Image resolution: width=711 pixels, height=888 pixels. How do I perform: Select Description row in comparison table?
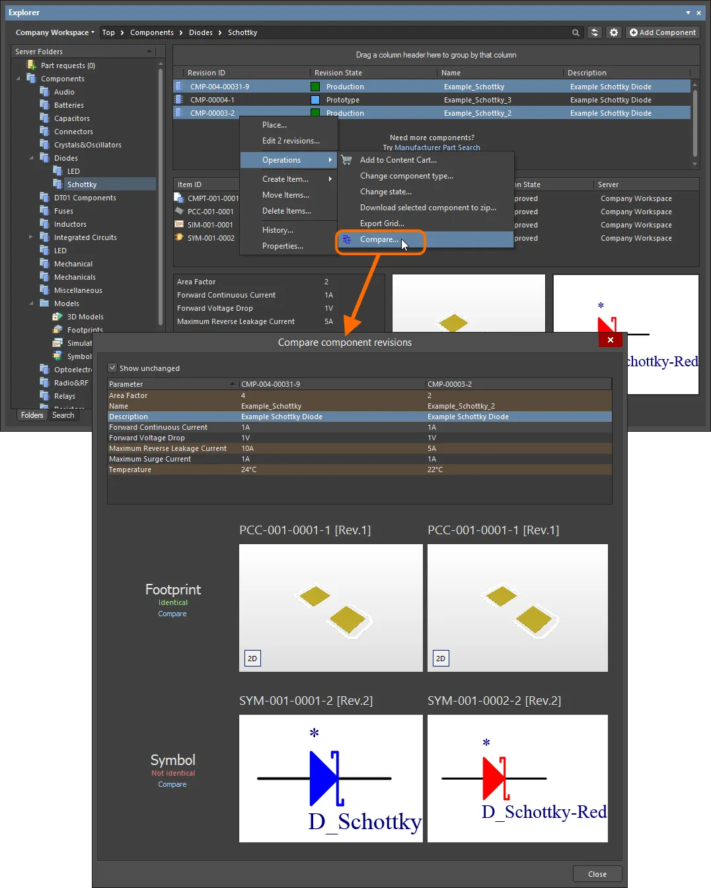tap(359, 417)
